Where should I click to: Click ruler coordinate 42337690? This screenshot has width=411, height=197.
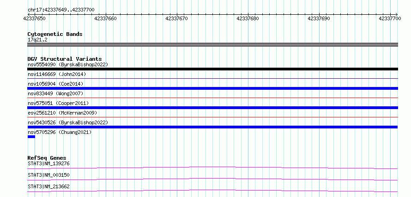click(319, 18)
